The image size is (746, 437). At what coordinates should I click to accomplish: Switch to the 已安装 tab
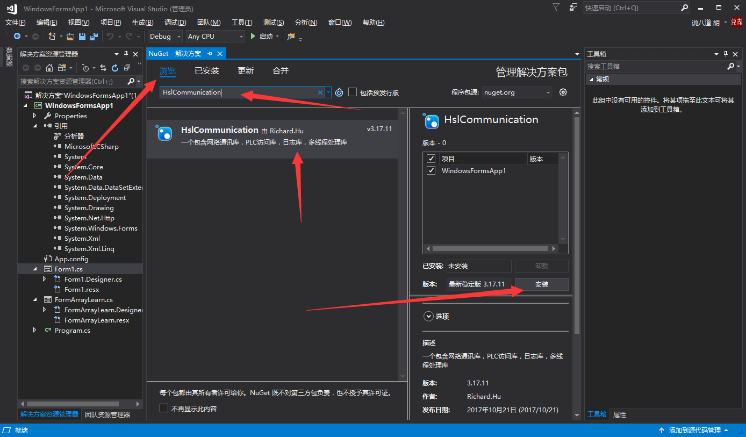pyautogui.click(x=207, y=71)
